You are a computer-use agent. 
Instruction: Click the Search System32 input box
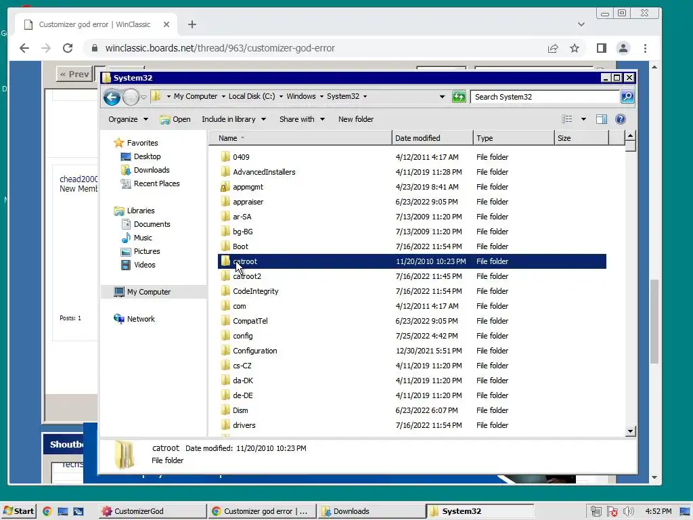[545, 96]
